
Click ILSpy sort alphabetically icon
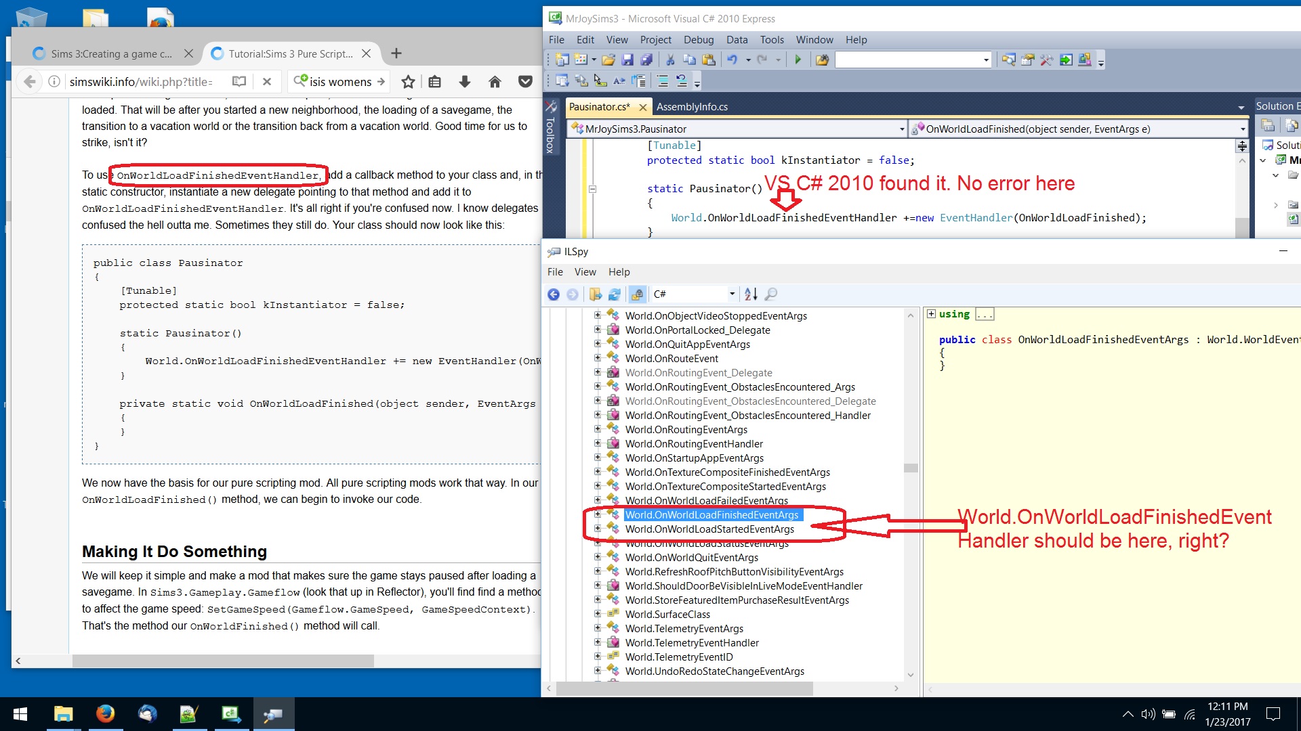click(751, 294)
